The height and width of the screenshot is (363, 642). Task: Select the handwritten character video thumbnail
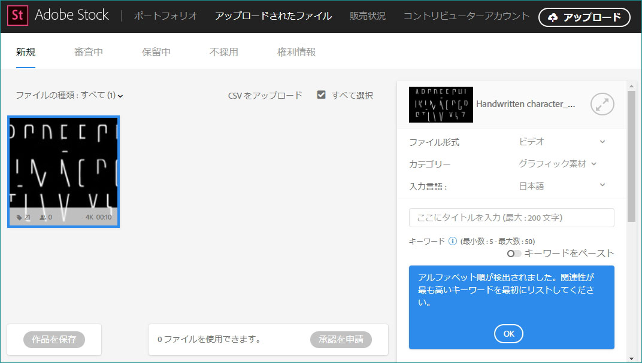coord(63,172)
